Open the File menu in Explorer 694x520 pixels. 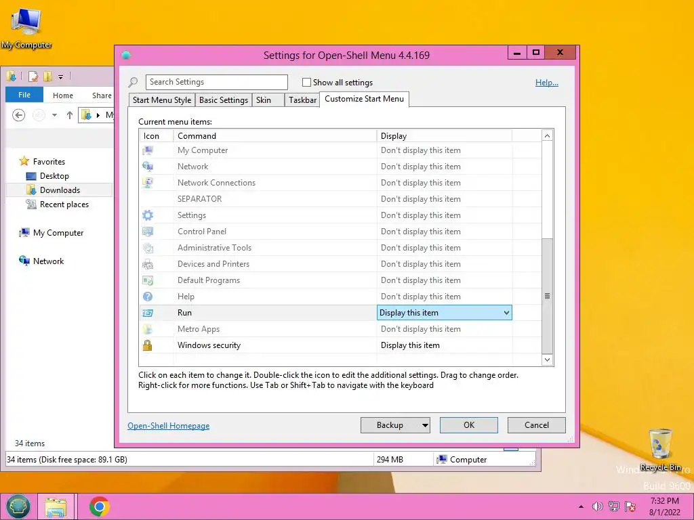point(24,95)
